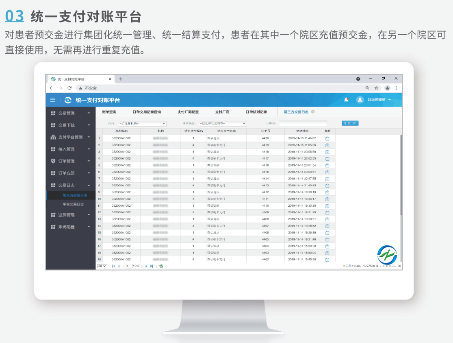Go forward using browser forward arrow
The width and height of the screenshot is (453, 343).
61,88
